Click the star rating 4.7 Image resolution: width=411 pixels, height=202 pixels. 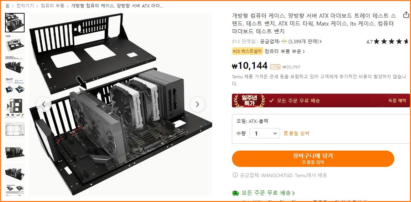(387, 42)
